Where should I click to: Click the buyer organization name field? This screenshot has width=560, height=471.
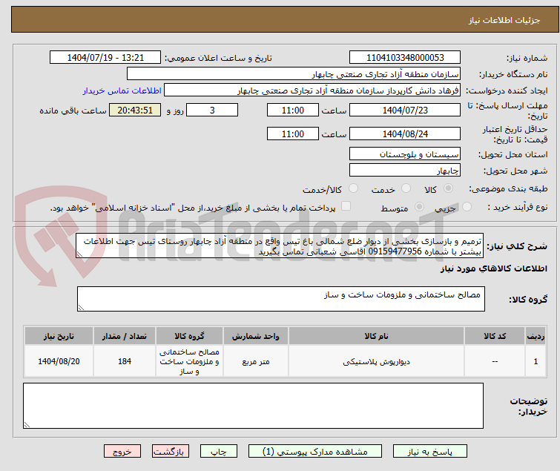[294, 74]
